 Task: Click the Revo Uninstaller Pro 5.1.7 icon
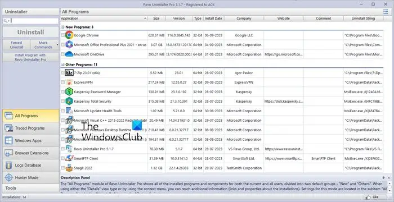[x=69, y=149]
